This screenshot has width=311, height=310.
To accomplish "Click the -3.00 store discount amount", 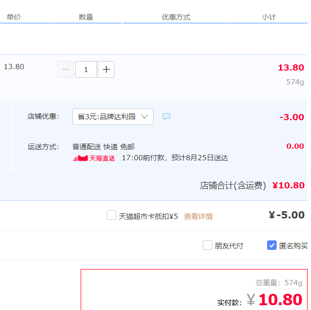I will pyautogui.click(x=291, y=117).
